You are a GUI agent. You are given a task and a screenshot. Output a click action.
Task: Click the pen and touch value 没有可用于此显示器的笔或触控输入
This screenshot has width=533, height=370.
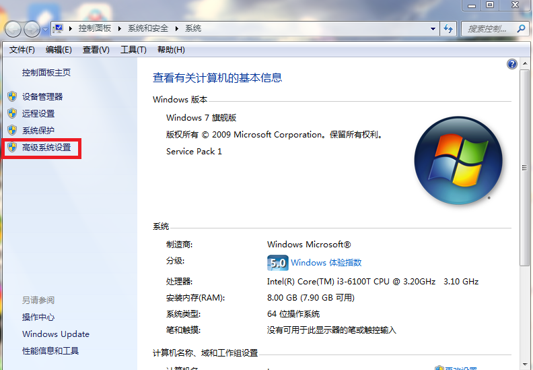(x=332, y=330)
